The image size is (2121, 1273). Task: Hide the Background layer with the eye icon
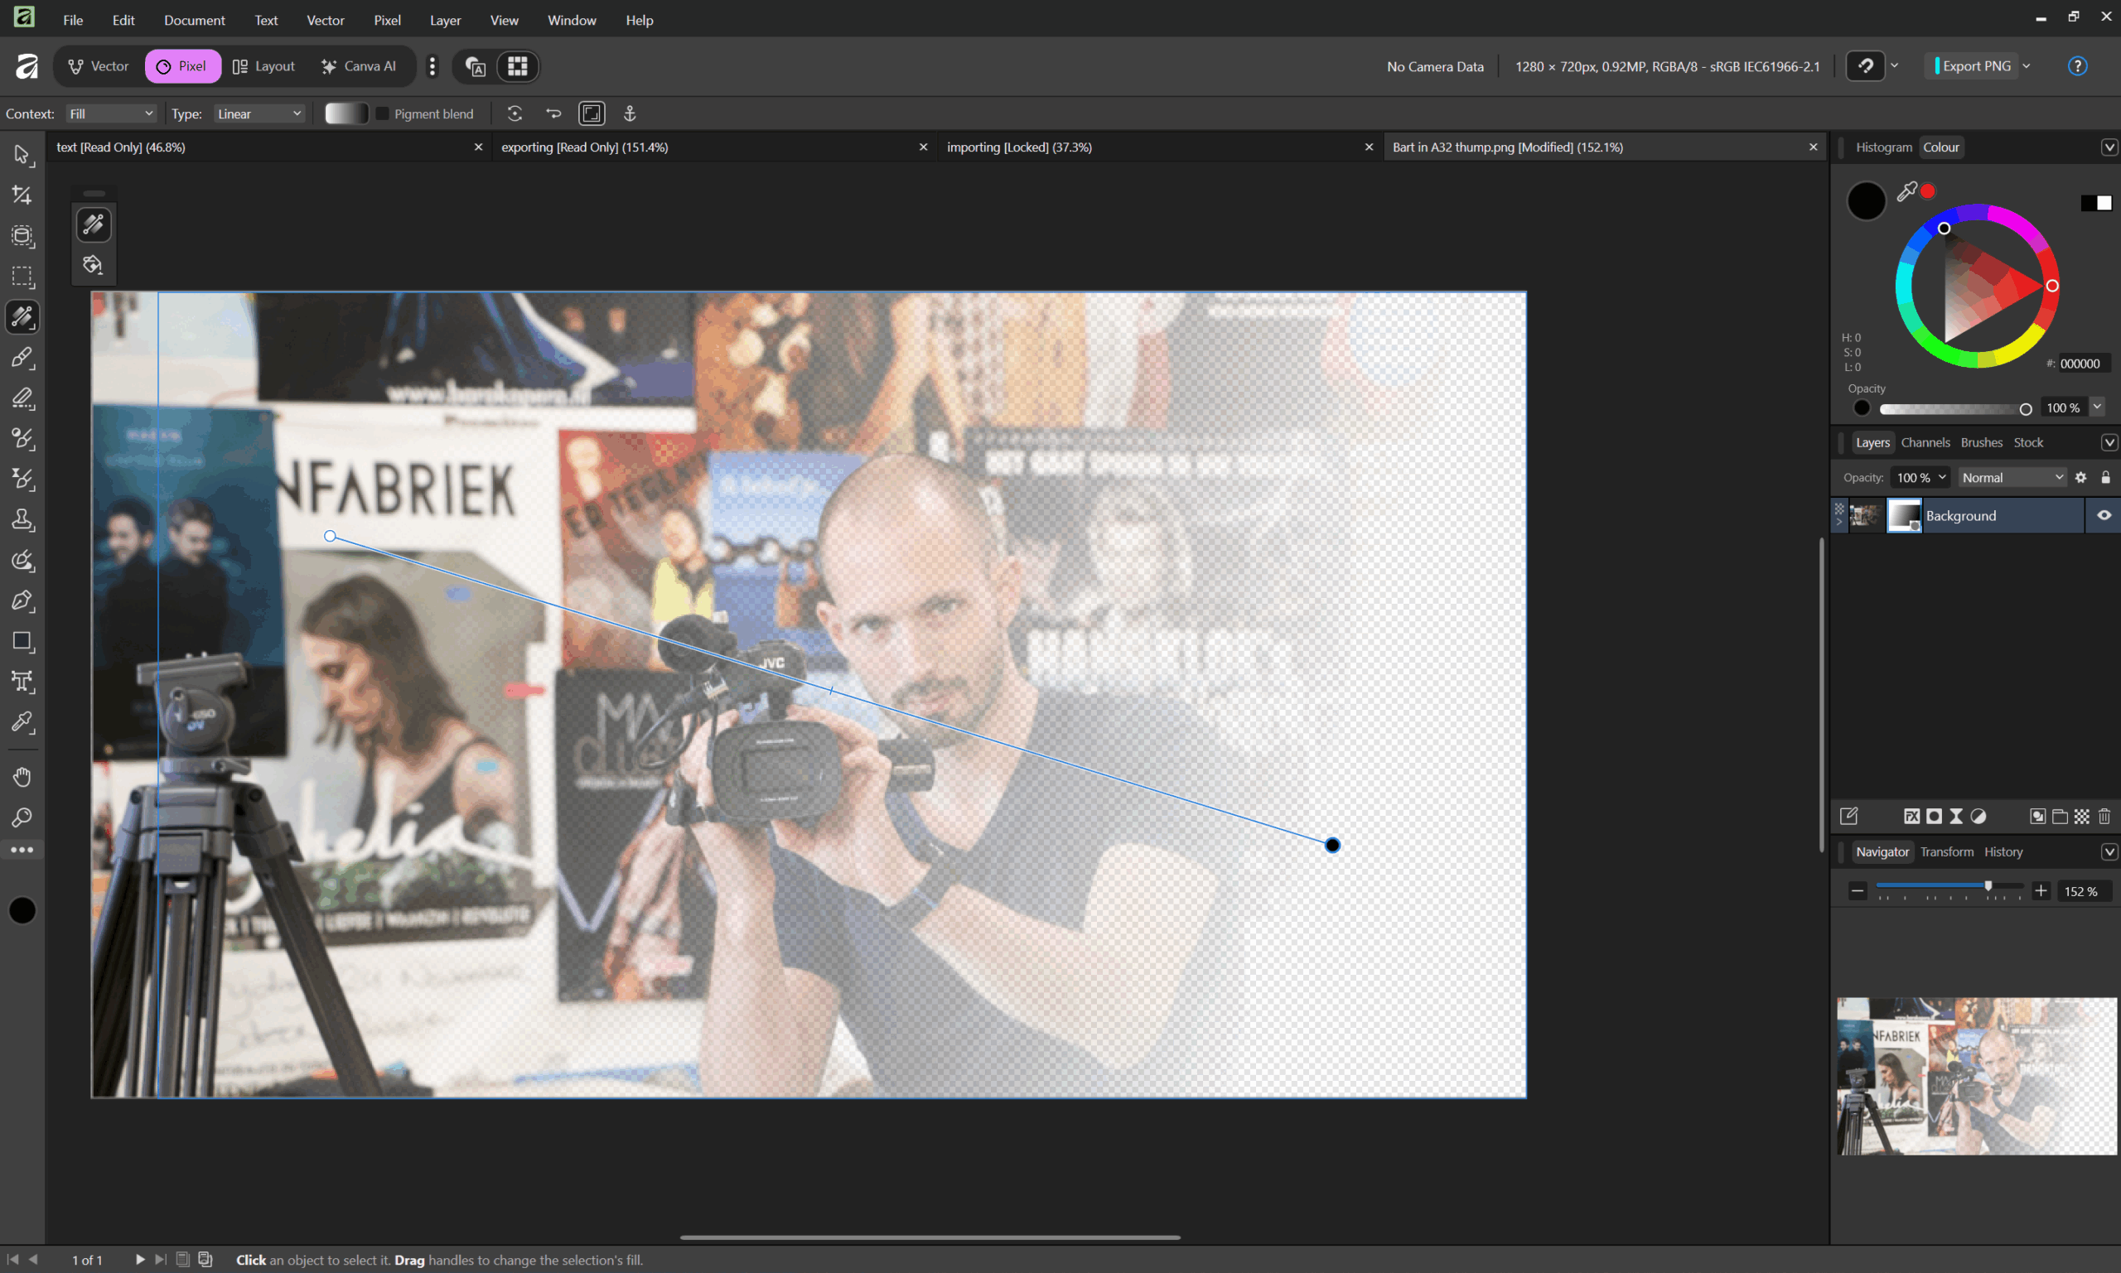click(x=2104, y=515)
